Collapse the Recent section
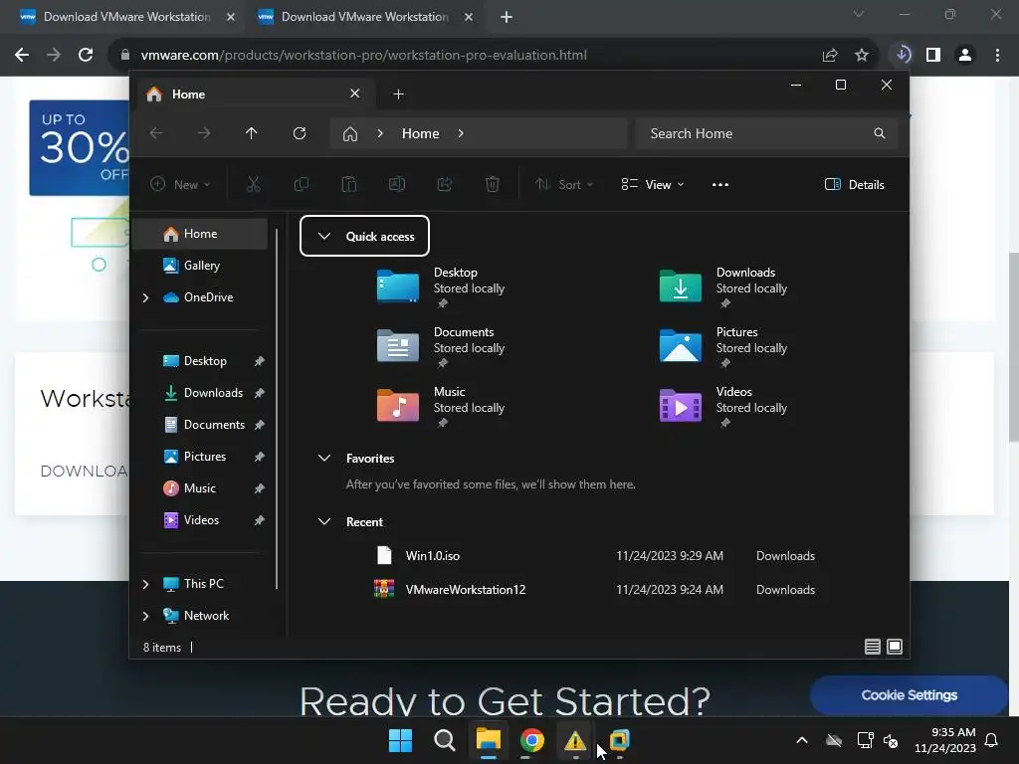 tap(324, 521)
